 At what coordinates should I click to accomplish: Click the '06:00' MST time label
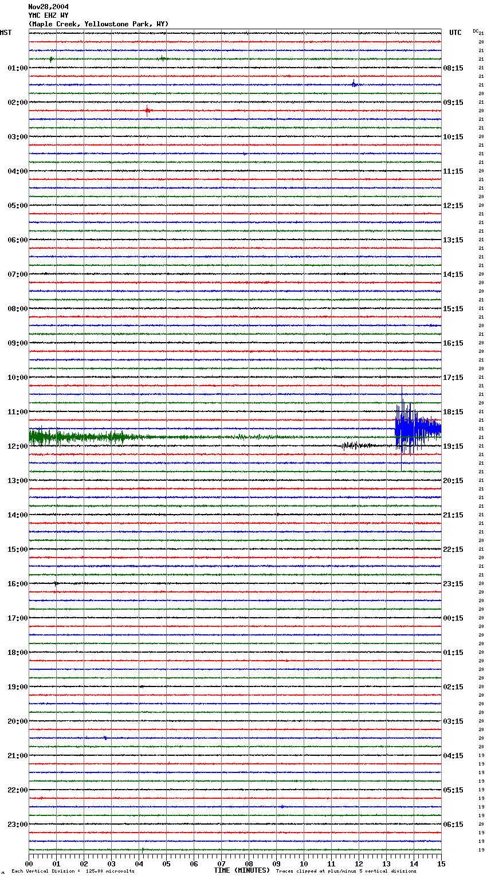tap(18, 240)
